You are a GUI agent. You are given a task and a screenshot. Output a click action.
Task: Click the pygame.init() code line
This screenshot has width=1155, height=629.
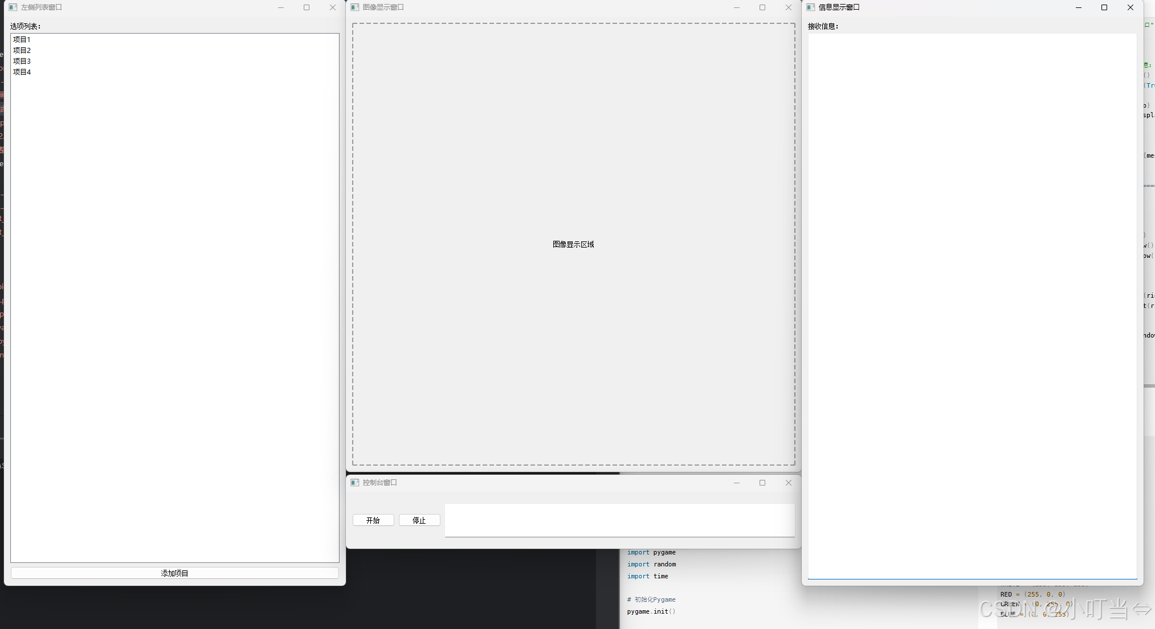point(651,611)
